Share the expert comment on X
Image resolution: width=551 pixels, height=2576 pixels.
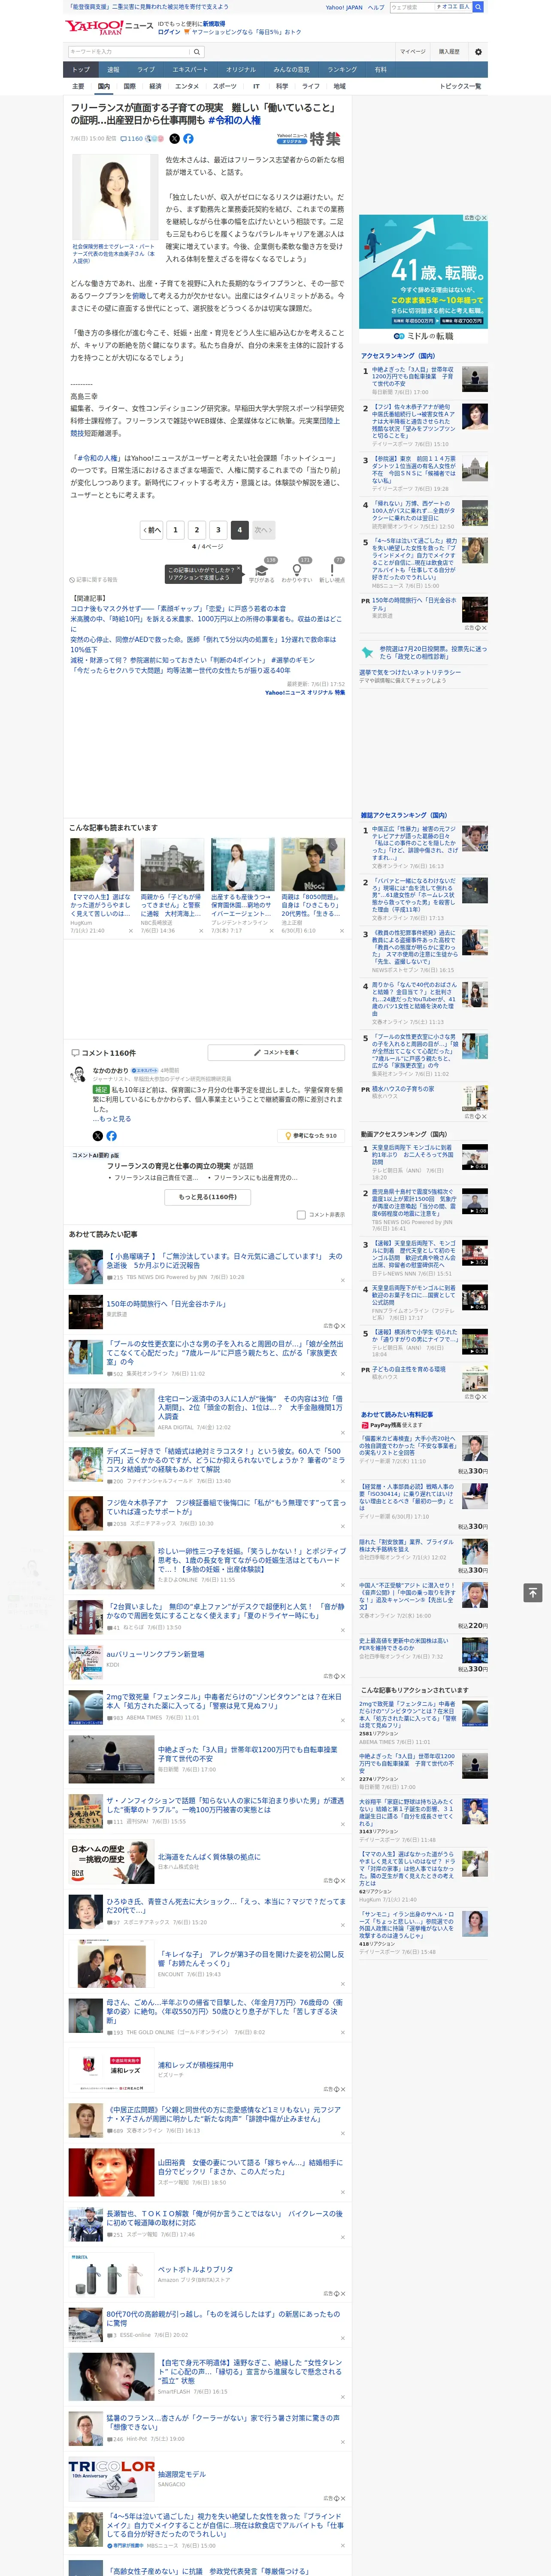[x=97, y=1136]
